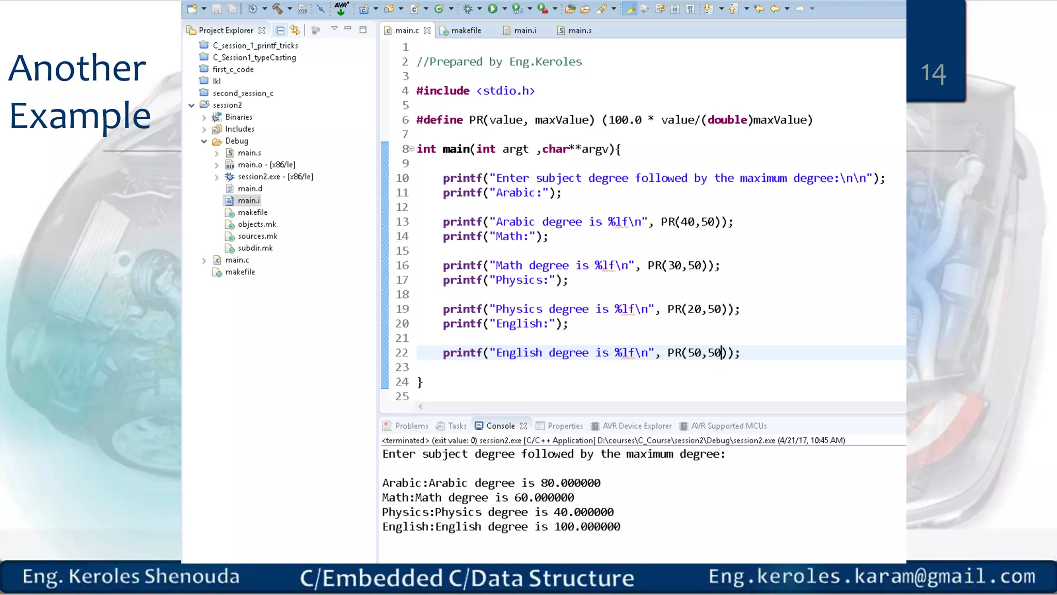Open the AVR Device Explorer tab
Screen dimensions: 1057x595
coord(636,426)
